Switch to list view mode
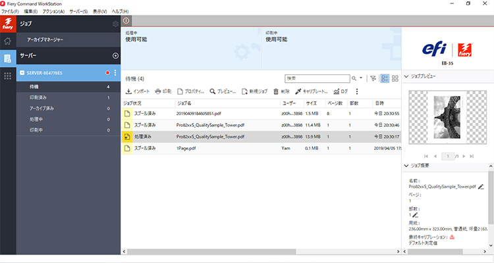The height and width of the screenshot is (263, 494). pos(385,78)
